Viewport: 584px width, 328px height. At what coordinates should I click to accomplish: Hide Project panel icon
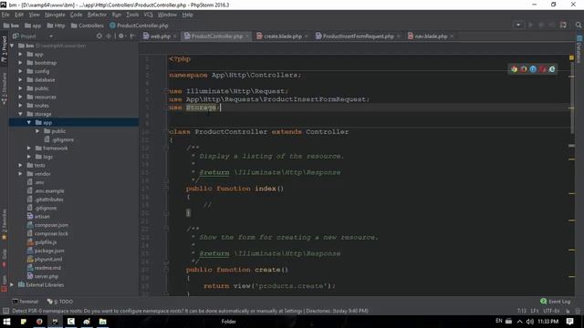click(x=132, y=36)
